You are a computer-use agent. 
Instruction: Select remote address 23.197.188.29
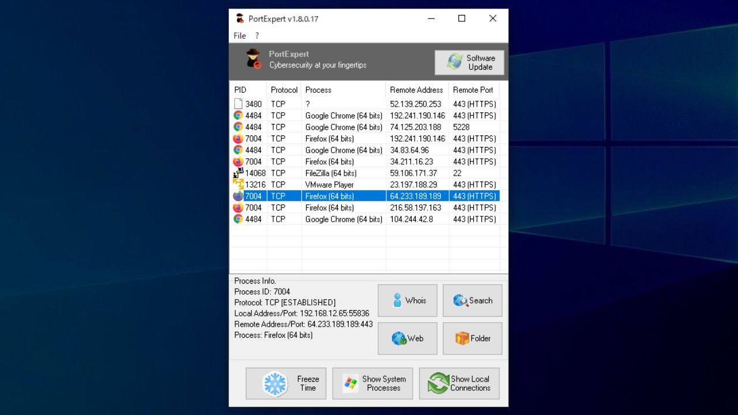413,184
